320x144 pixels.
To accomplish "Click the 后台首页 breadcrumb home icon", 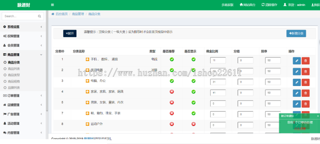I will pyautogui.click(x=53, y=14).
